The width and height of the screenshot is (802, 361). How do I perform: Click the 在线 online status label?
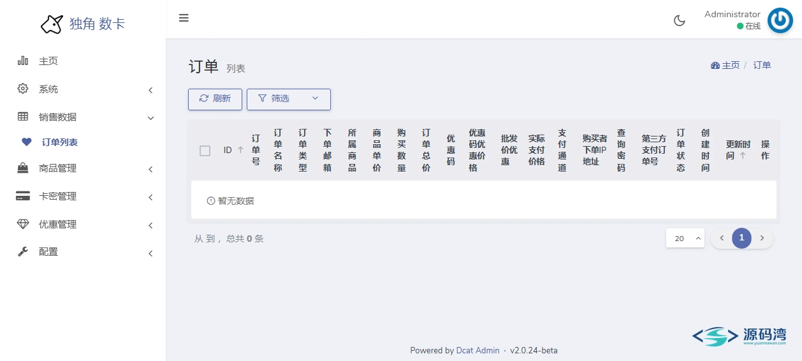(x=753, y=26)
